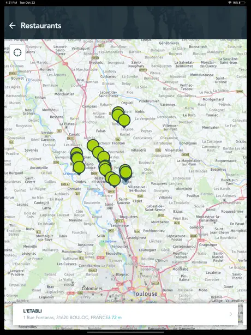Select the green pin near Castelnau d'Estrétefonds
Image resolution: width=251 pixels, height=335 pixels.
[x=115, y=180]
